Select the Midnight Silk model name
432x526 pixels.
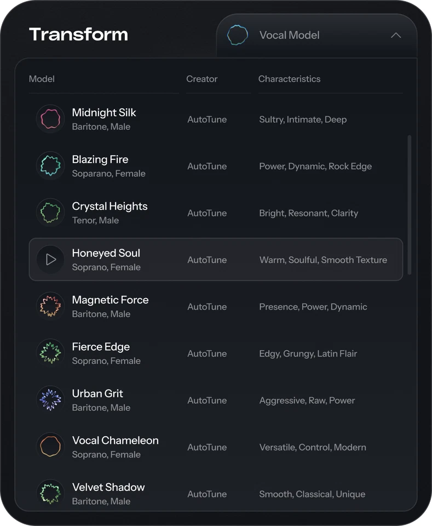(104, 113)
